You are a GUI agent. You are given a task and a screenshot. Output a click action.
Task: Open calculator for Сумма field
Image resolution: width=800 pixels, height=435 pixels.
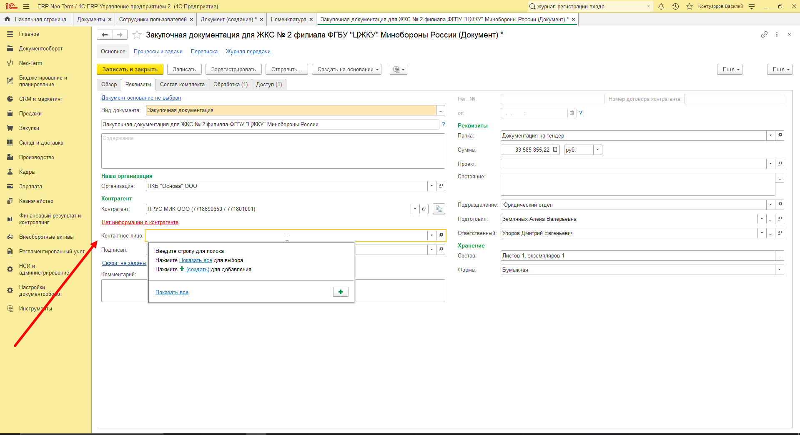pyautogui.click(x=555, y=150)
